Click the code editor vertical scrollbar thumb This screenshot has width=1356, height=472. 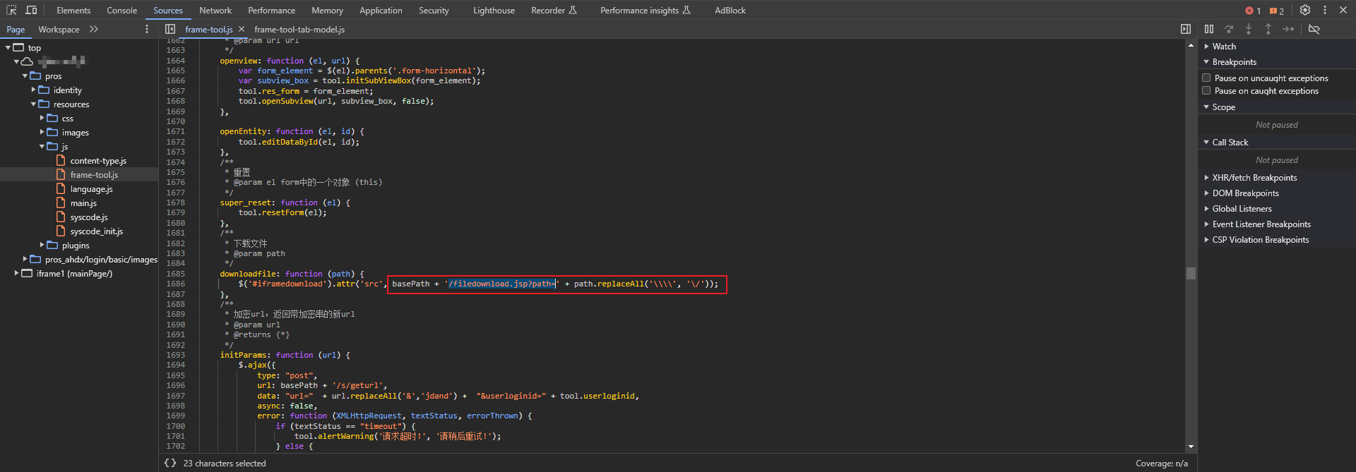click(x=1191, y=273)
